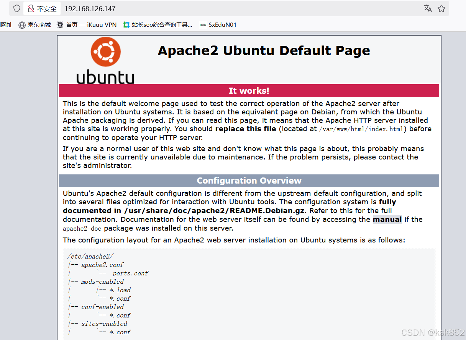
Task: Click the apache2-doc package text
Action: [82, 229]
